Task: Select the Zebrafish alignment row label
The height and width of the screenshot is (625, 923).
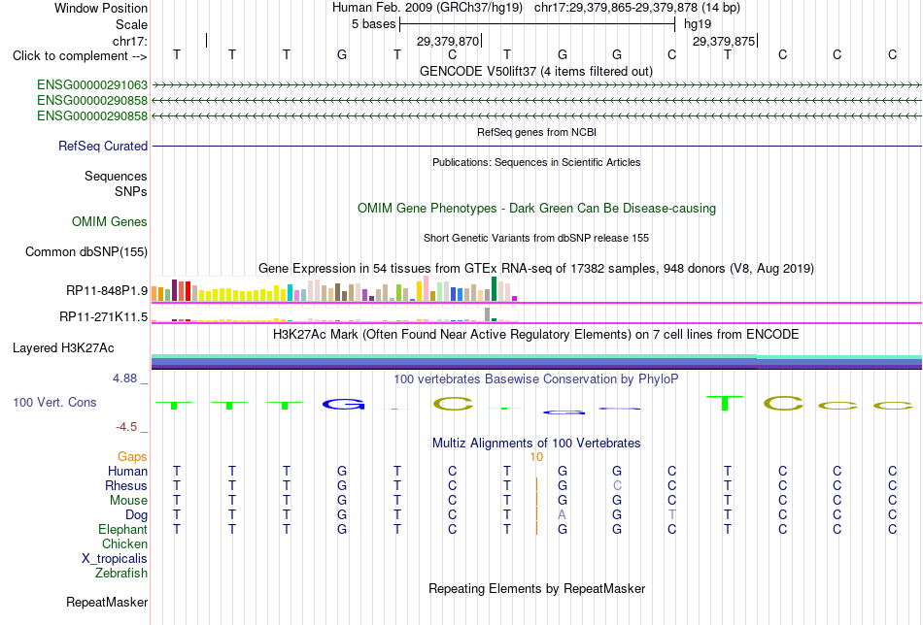Action: (x=121, y=573)
